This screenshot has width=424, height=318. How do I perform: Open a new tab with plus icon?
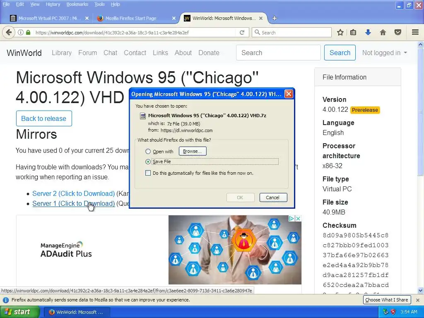tap(275, 18)
